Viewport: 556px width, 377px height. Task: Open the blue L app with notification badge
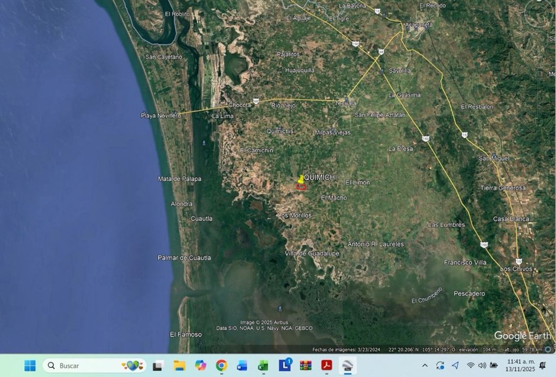(x=285, y=366)
